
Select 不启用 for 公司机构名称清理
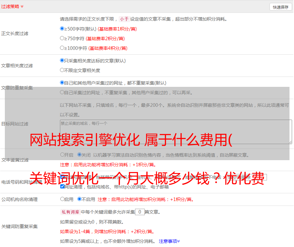point(79,199)
